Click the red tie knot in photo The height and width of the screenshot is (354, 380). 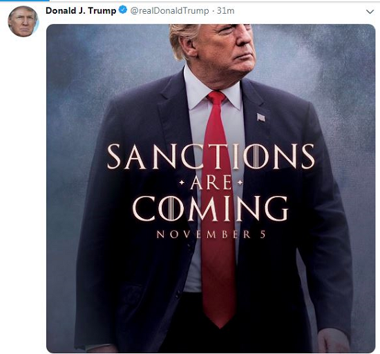[217, 97]
